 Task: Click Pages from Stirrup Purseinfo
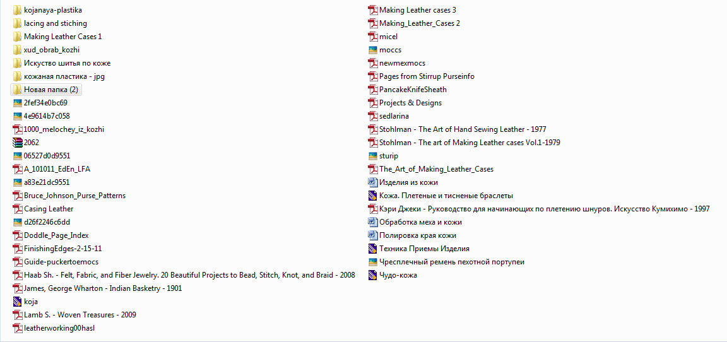pos(427,76)
